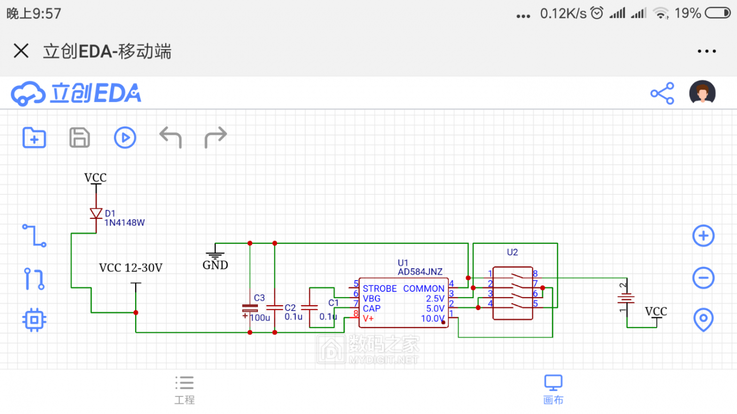Click the 2.5V pin label

(x=435, y=299)
